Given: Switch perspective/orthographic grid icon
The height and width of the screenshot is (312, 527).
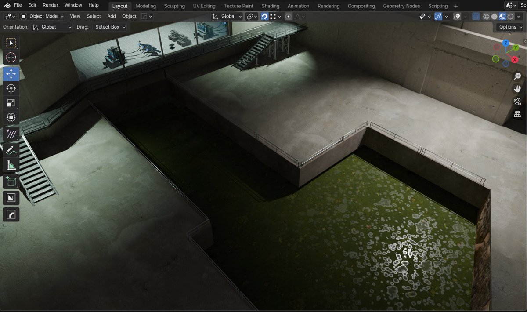Looking at the screenshot, I should pos(517,114).
